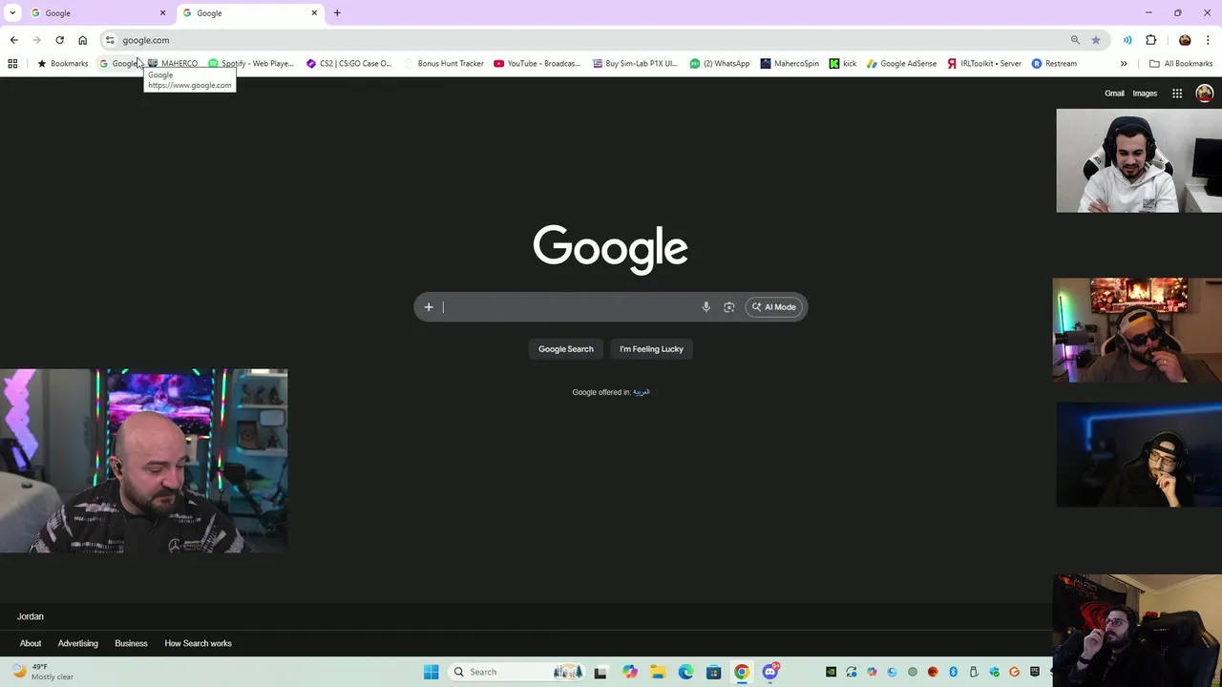Close the first Google tab

[x=162, y=13]
